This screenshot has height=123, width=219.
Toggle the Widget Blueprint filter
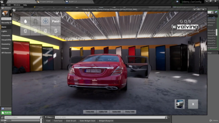106,121
